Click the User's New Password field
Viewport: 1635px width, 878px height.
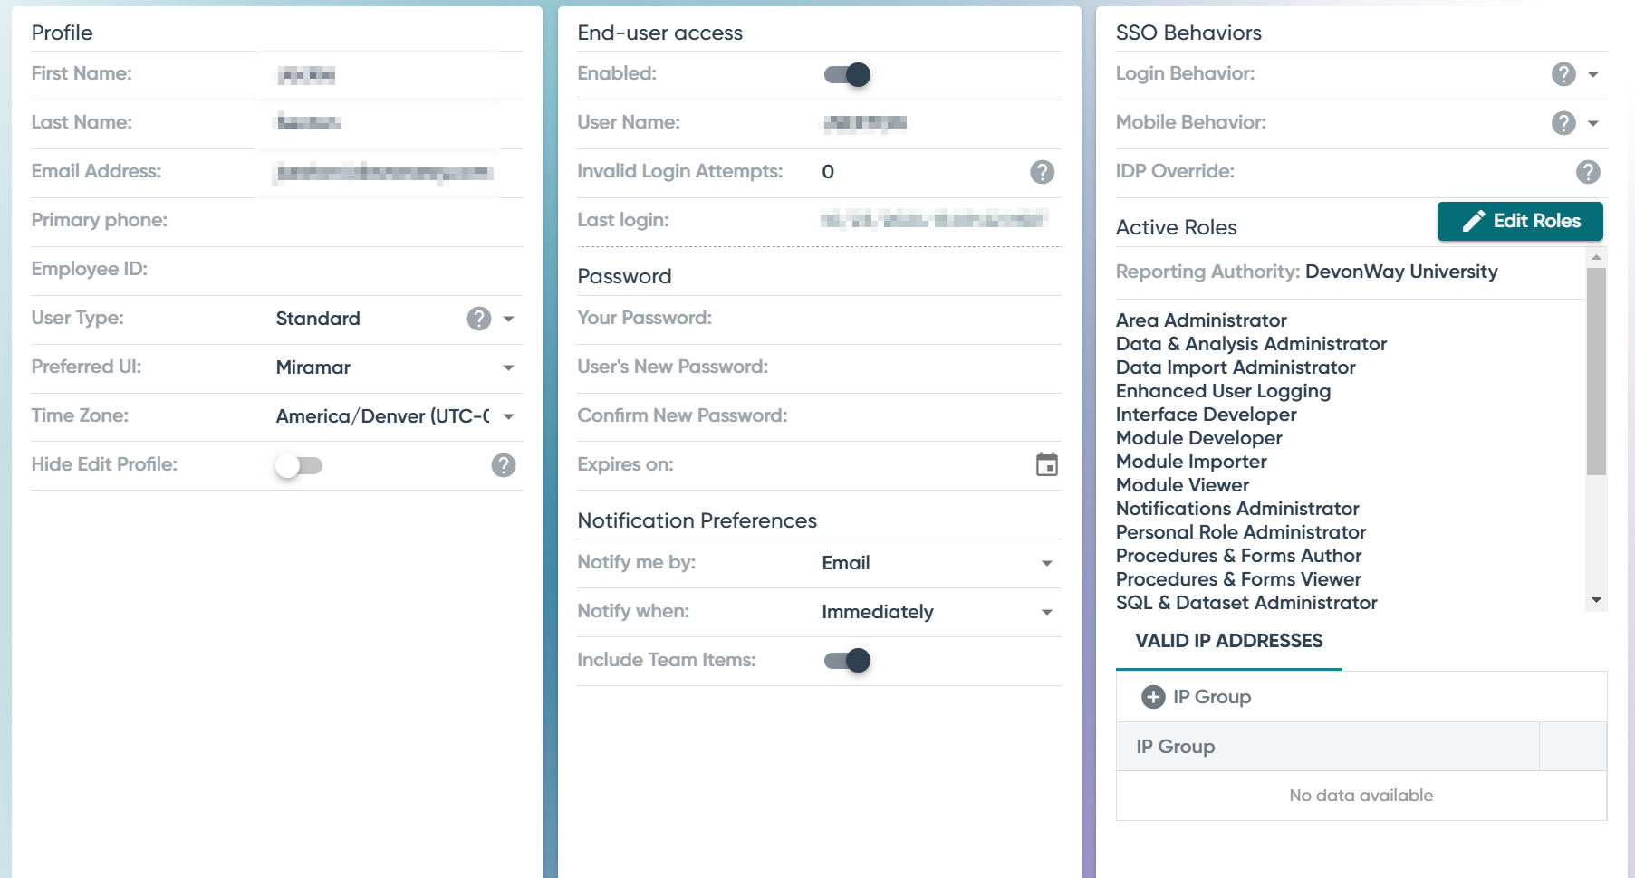pyautogui.click(x=940, y=367)
